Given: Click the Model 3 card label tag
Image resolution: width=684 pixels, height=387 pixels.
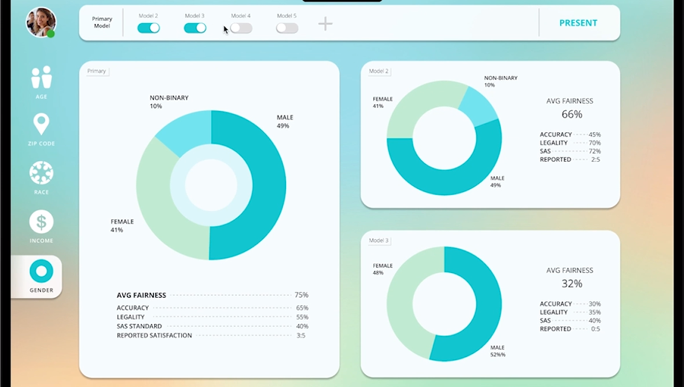Looking at the screenshot, I should click(x=379, y=241).
